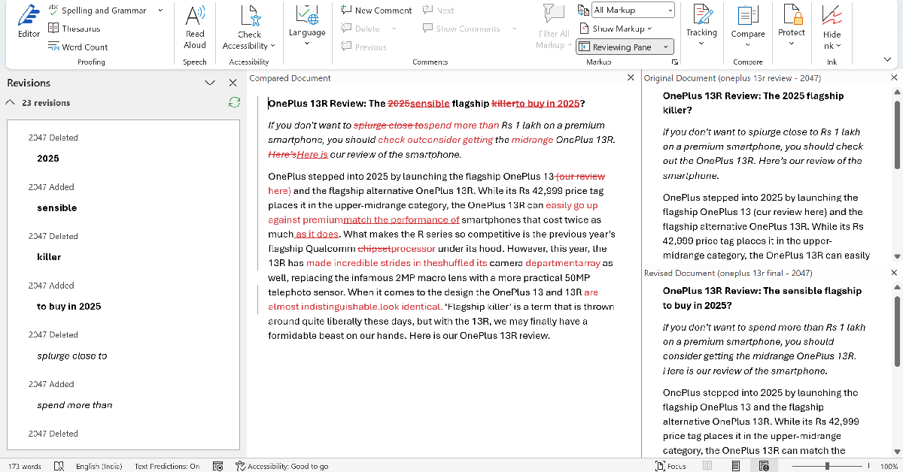Viewport: 903px width, 472px height.
Task: Show the Word Count dialog
Action: point(78,47)
